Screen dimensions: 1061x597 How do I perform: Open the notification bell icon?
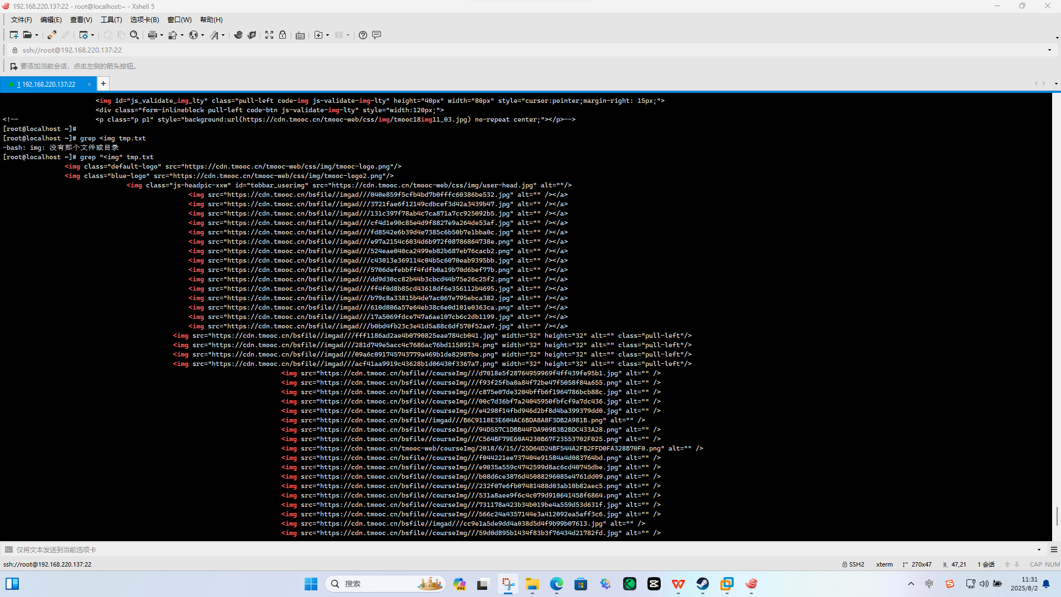coord(1046,584)
